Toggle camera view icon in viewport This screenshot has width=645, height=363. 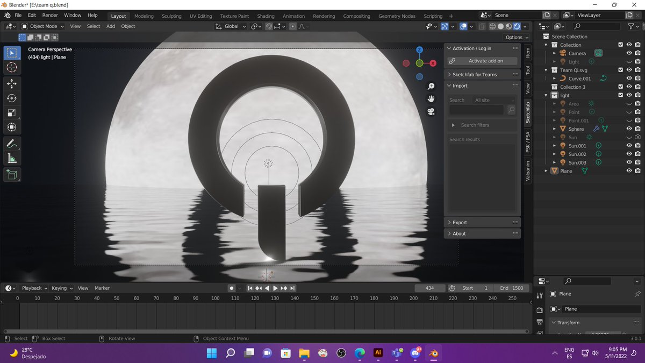(431, 112)
